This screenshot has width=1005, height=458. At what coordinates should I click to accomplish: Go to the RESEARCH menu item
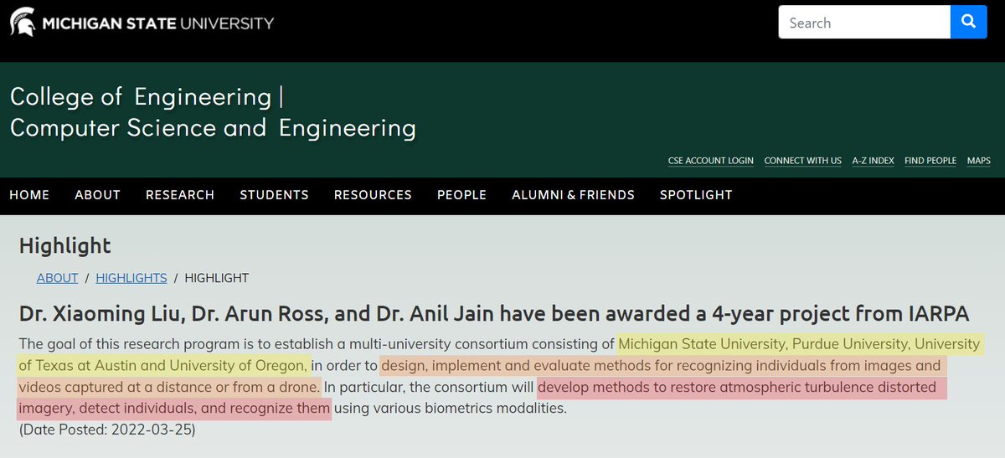click(180, 195)
